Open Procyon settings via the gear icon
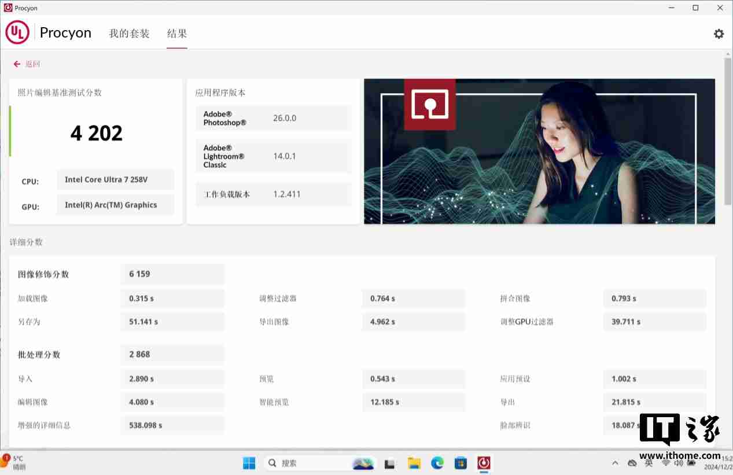 (719, 34)
